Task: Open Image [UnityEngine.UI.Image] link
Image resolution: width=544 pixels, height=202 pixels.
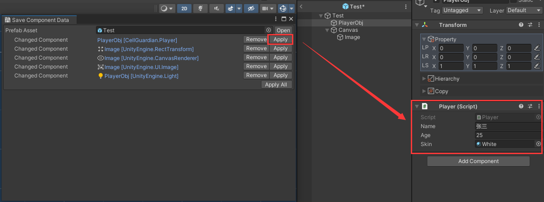Action: point(138,67)
